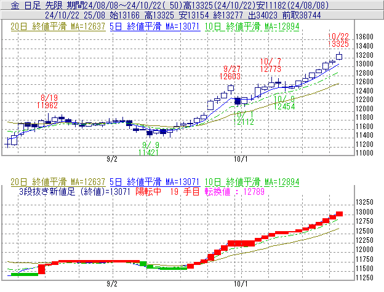The height and width of the screenshot is (292, 384).
Task: Click the 安13154 low price in second header row
Action: (x=194, y=15)
